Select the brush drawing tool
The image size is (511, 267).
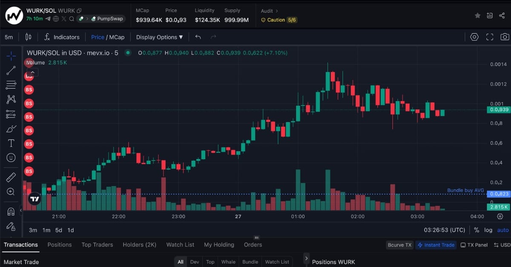click(11, 128)
